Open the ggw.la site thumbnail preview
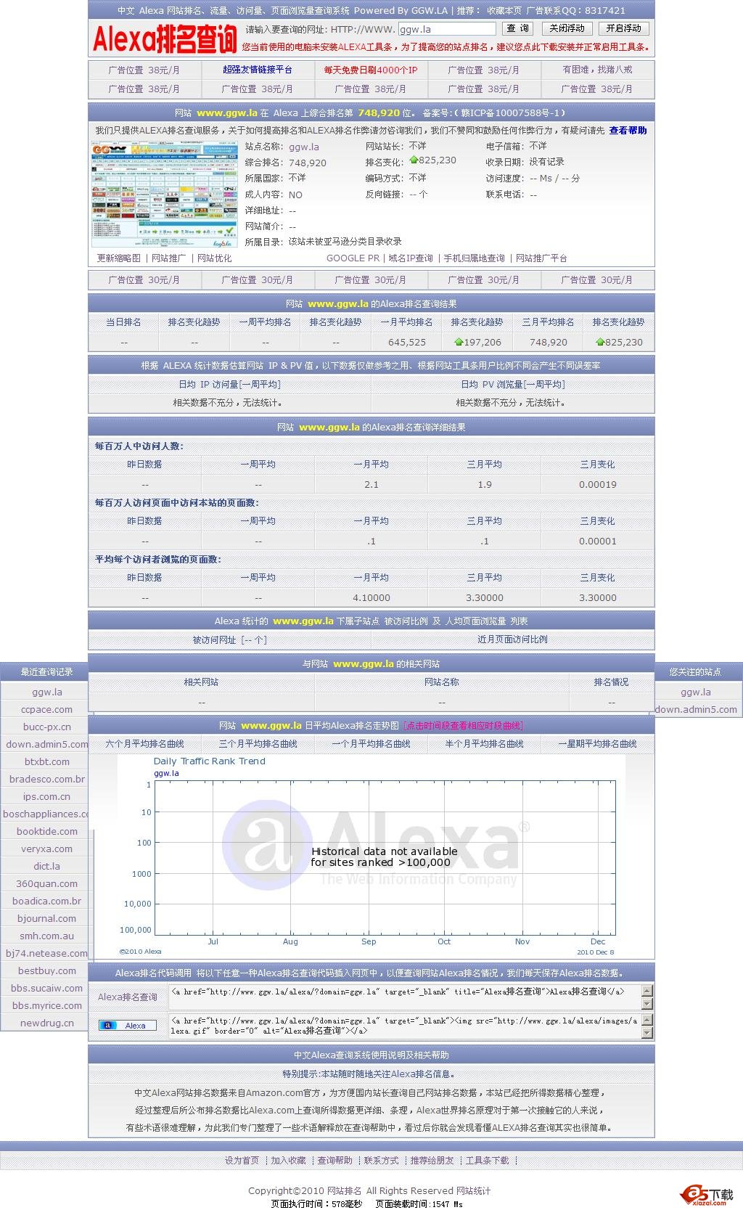743x1210 pixels. point(165,195)
